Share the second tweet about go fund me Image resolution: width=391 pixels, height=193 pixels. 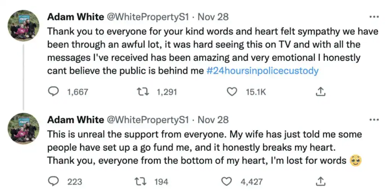click(321, 182)
